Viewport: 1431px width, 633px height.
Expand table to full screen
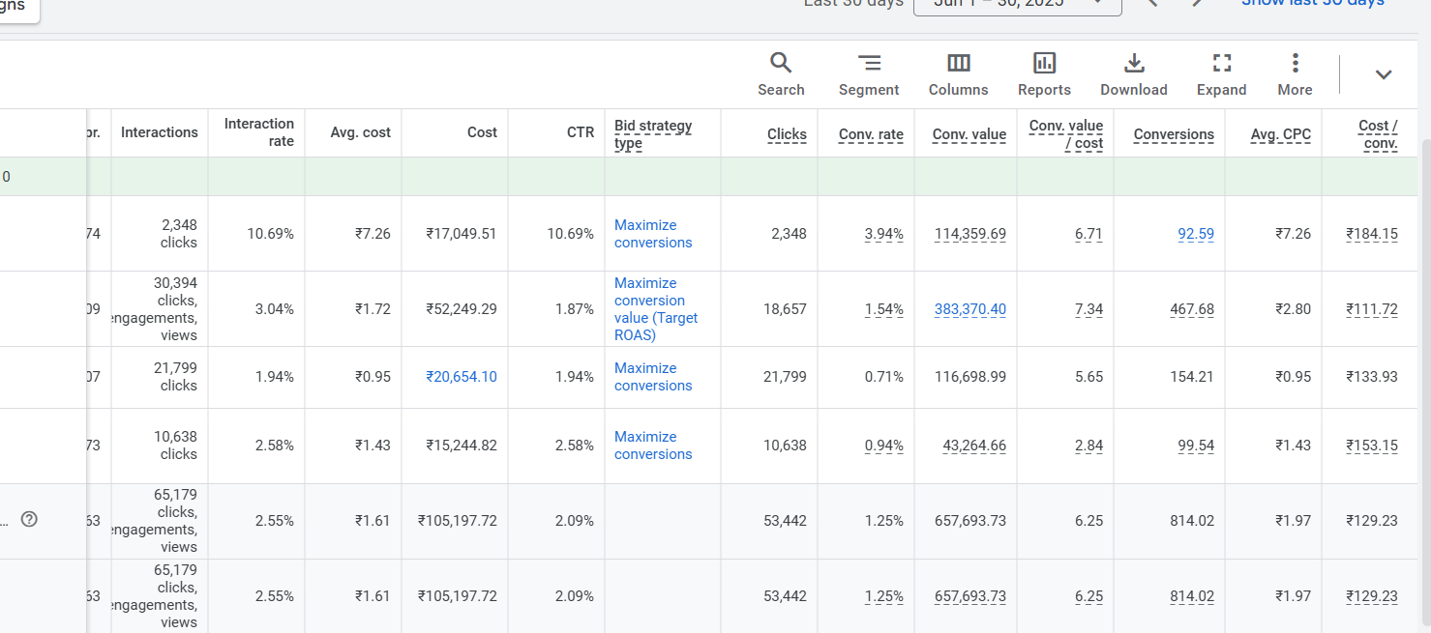coord(1221,74)
